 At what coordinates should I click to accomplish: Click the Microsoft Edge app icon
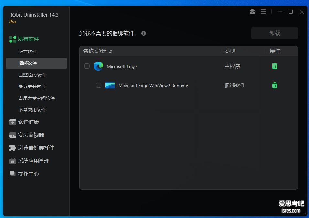click(x=98, y=66)
